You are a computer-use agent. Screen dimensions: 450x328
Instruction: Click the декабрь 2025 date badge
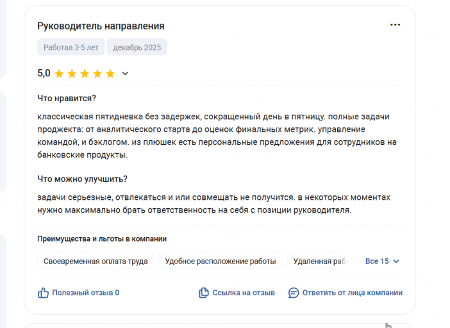(137, 47)
